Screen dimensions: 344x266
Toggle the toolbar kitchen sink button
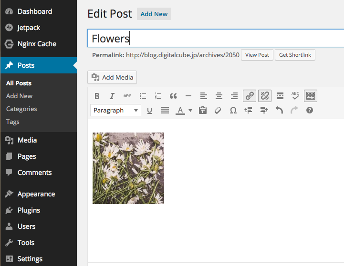(310, 96)
